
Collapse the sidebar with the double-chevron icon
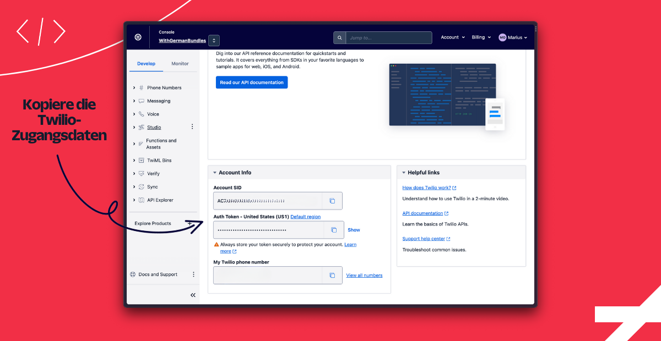point(193,295)
